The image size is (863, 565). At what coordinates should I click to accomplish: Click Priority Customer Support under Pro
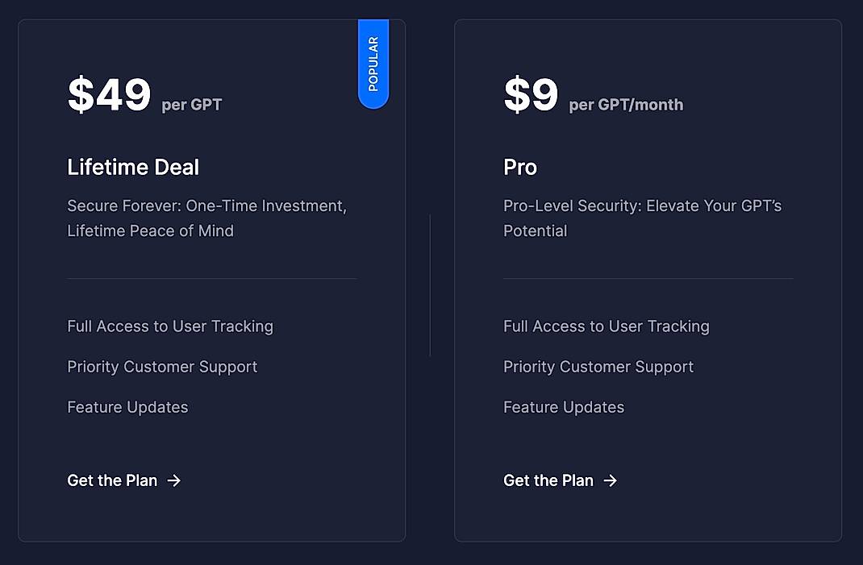pyautogui.click(x=598, y=367)
